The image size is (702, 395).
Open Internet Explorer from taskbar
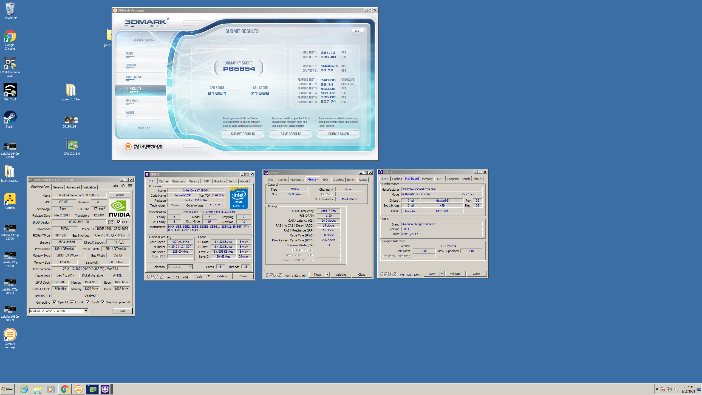coord(24,389)
